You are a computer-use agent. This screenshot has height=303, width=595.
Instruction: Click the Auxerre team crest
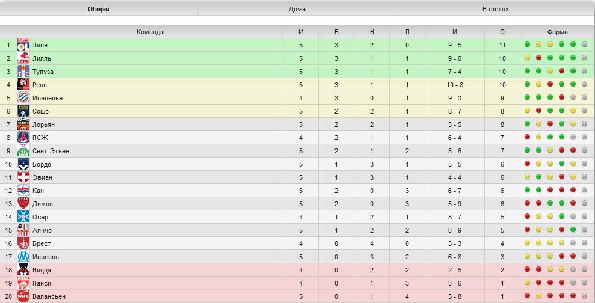click(x=23, y=216)
